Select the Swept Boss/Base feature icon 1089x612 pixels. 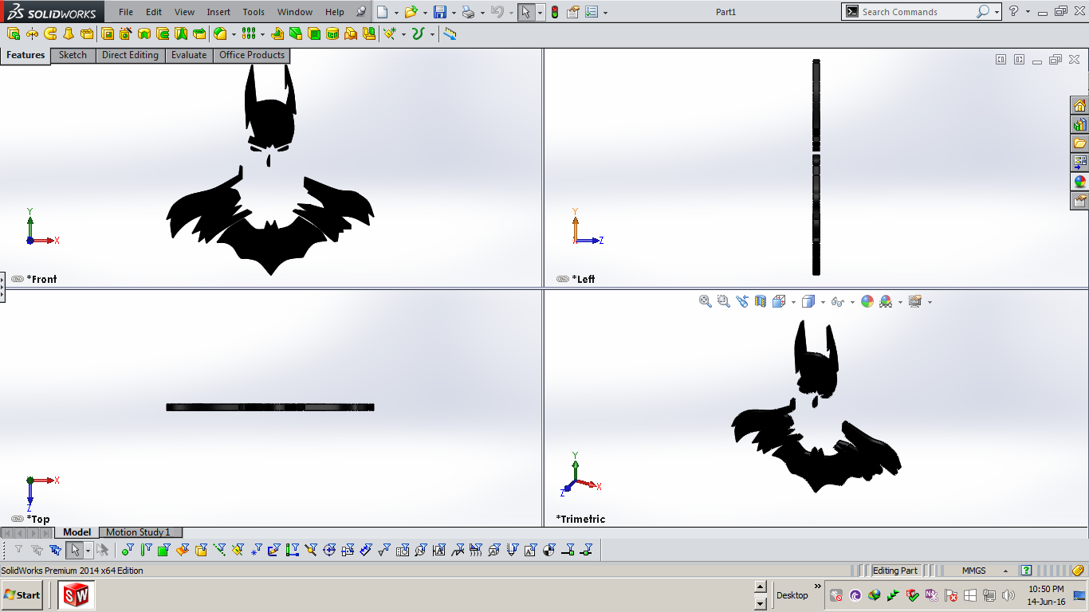50,34
